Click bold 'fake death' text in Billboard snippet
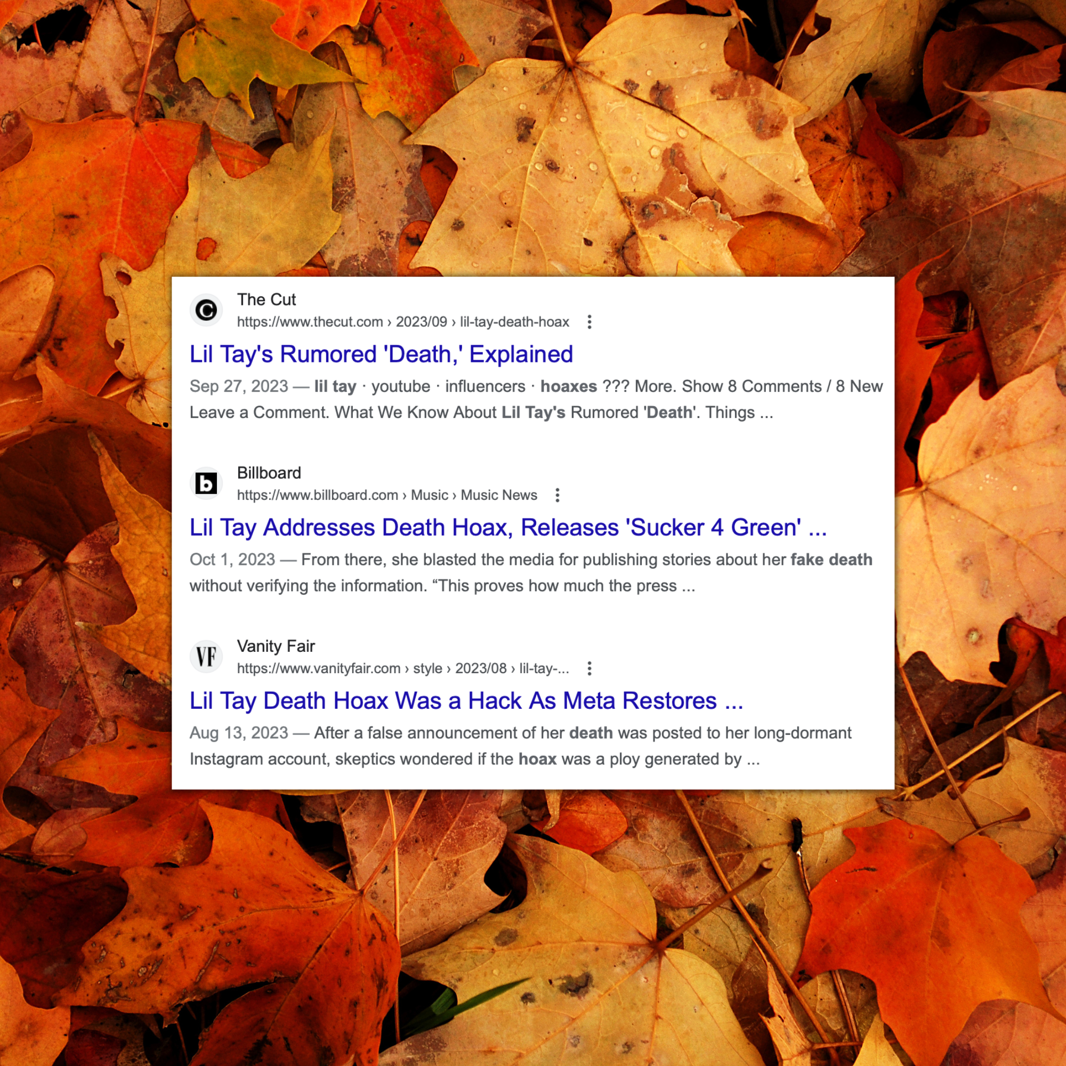The image size is (1066, 1066). (x=831, y=560)
